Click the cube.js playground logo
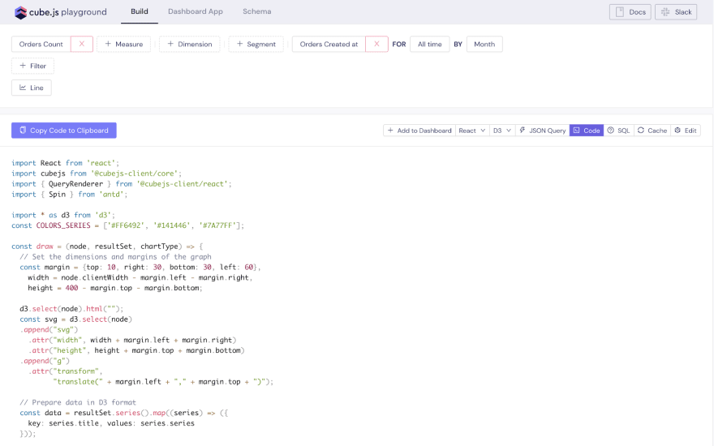This screenshot has width=714, height=446. (x=61, y=12)
